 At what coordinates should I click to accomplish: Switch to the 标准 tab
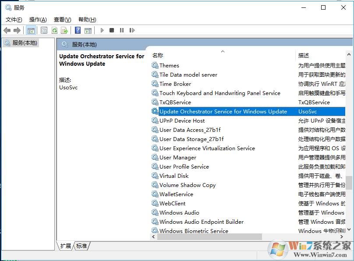81,246
